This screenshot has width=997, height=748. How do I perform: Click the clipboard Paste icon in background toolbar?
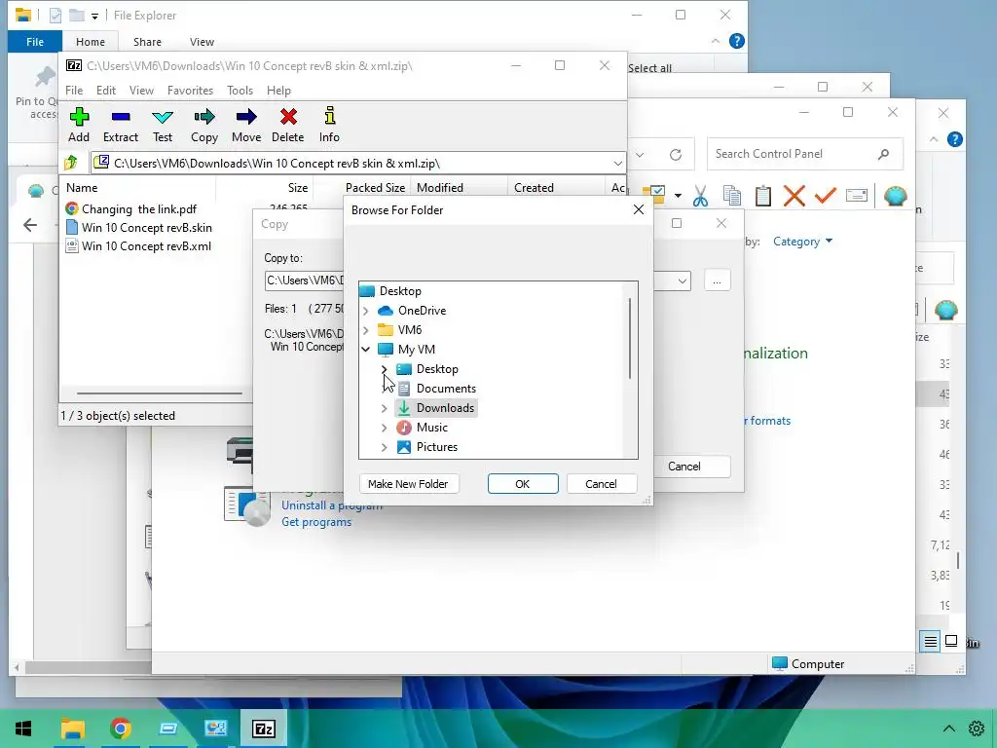[763, 196]
